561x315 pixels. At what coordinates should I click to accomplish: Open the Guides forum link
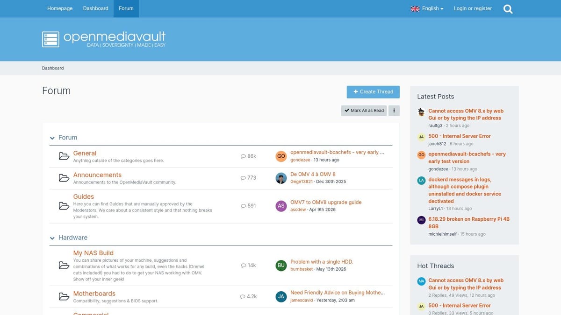(84, 196)
